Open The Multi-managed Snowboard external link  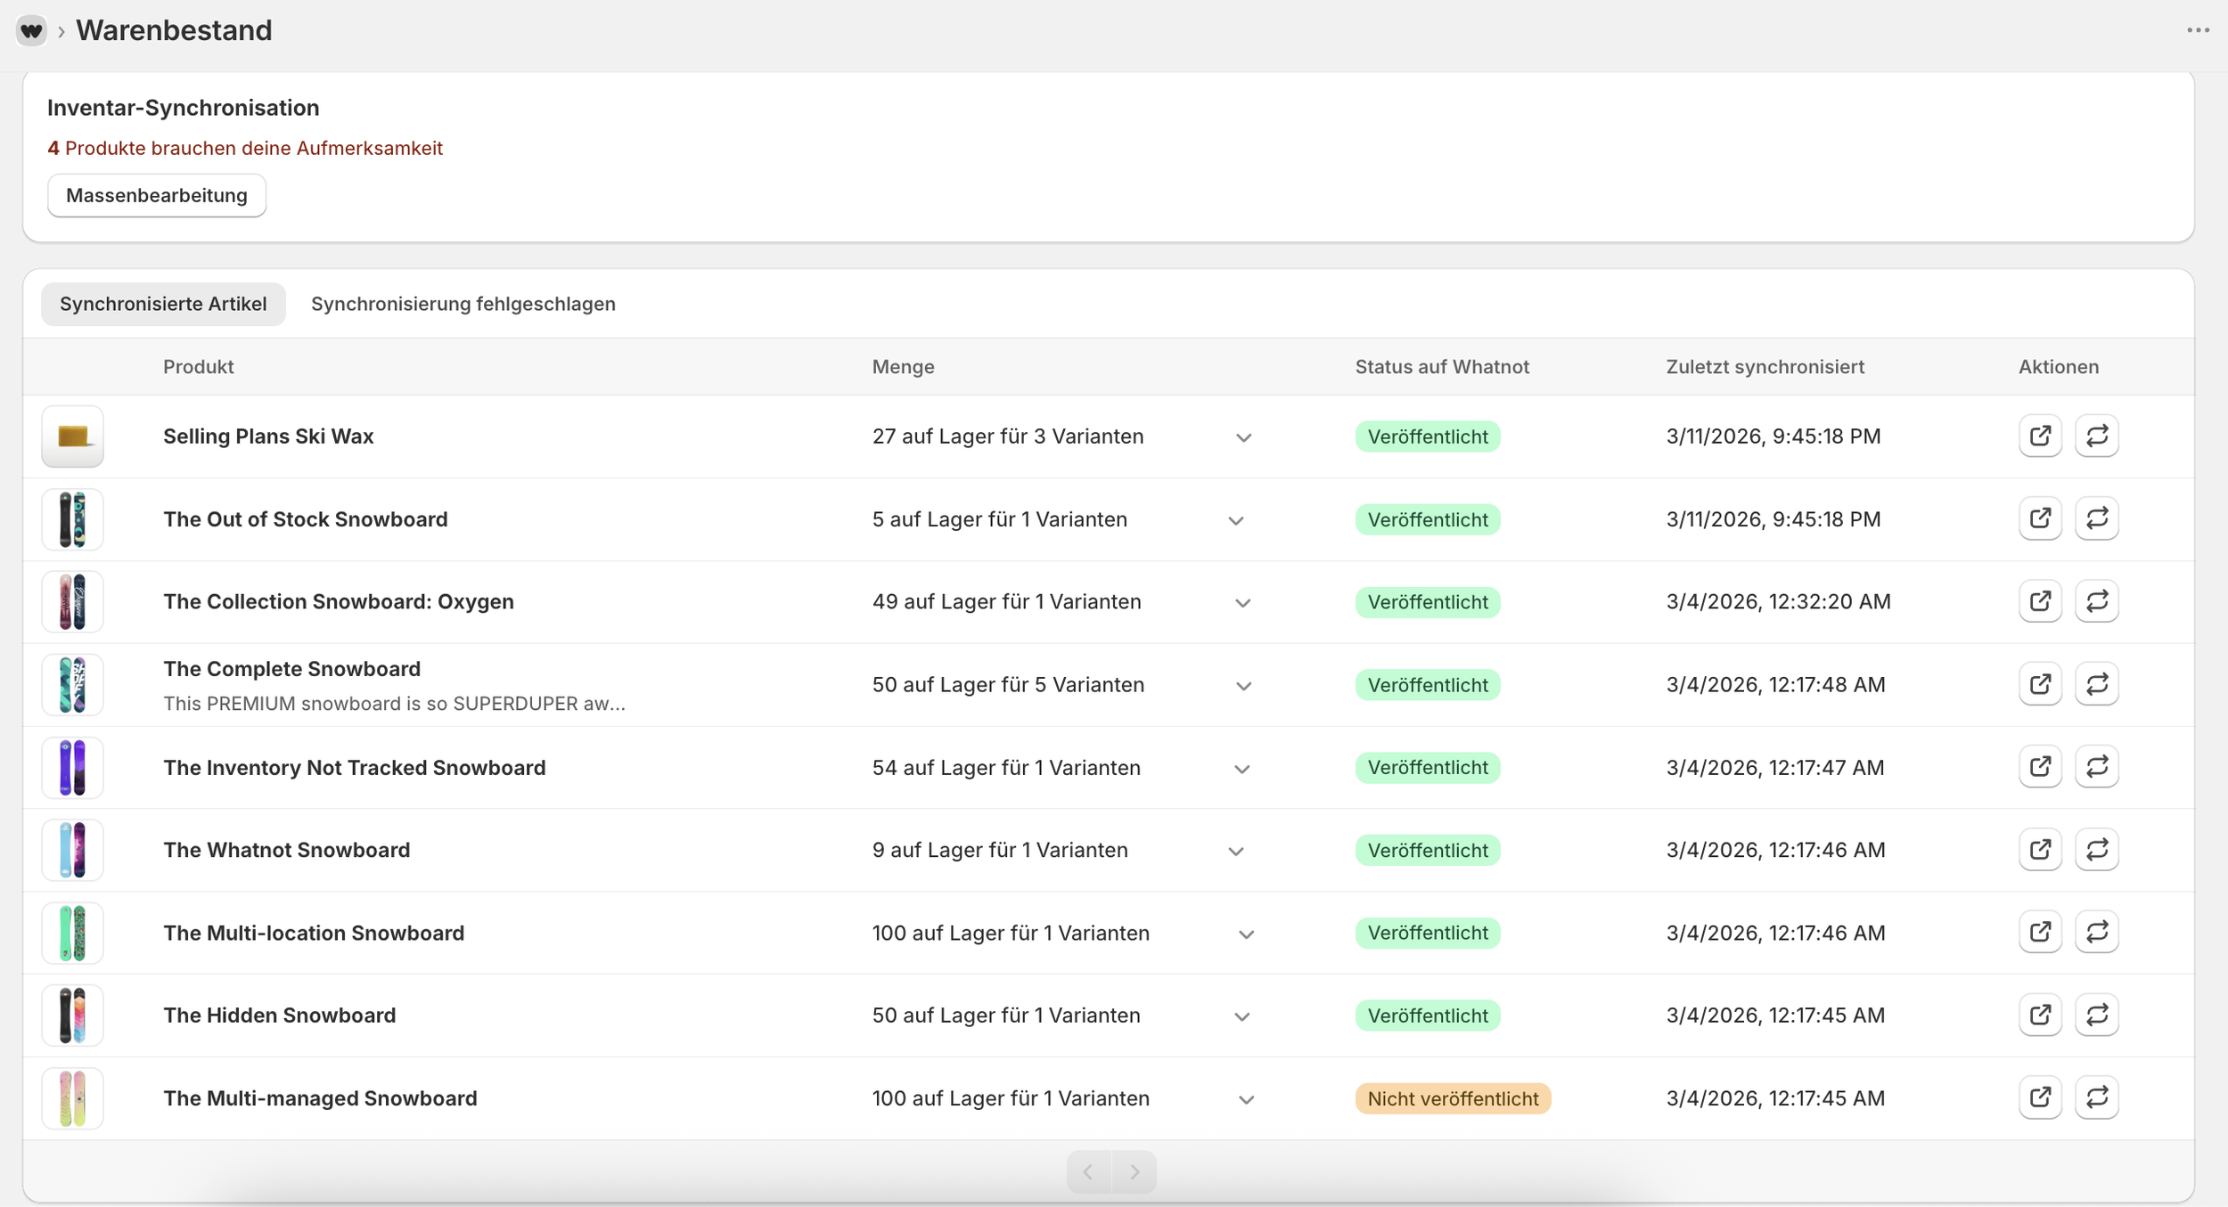(2039, 1098)
